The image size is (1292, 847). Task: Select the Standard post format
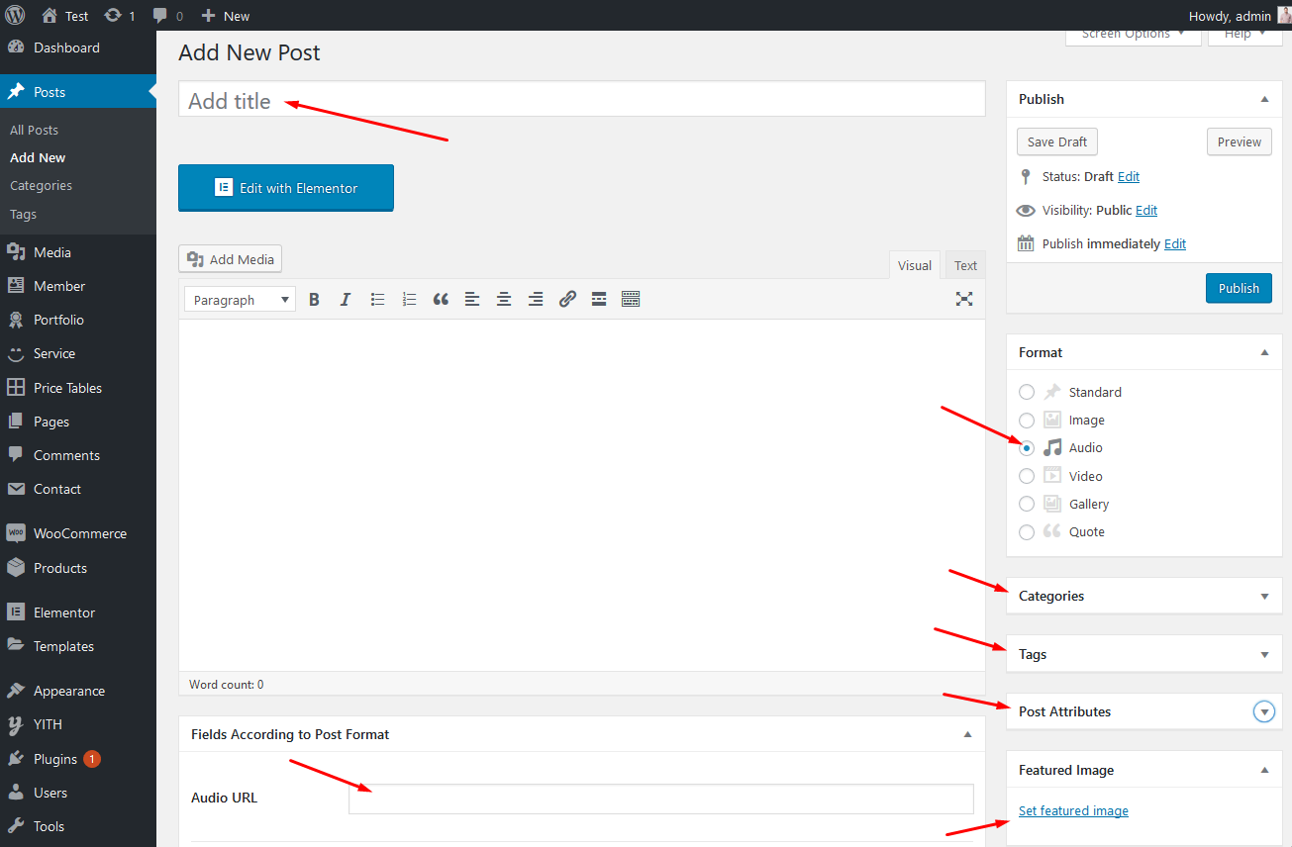[1027, 393]
